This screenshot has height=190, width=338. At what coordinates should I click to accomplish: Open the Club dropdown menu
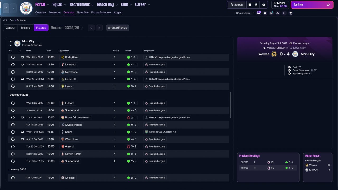pyautogui.click(x=127, y=4)
